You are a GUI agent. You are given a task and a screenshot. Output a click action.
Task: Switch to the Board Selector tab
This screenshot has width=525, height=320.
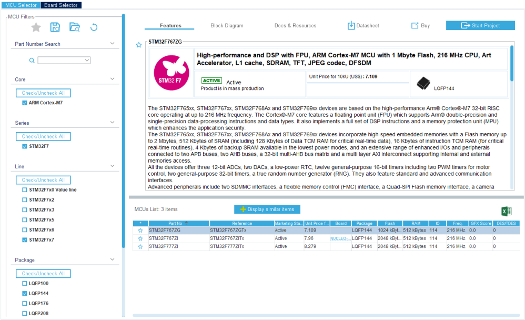coord(61,5)
